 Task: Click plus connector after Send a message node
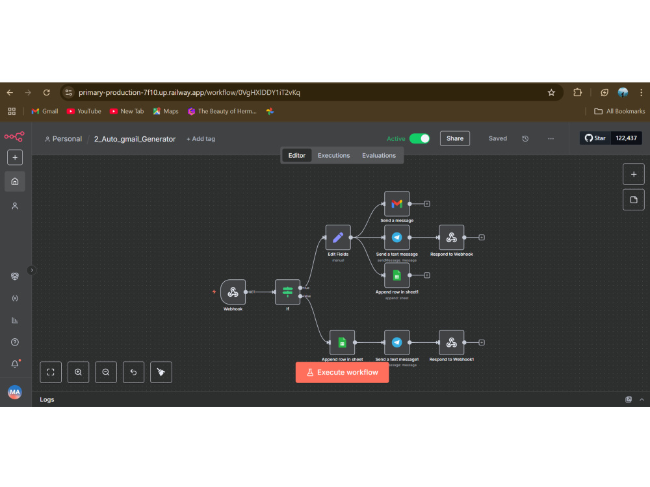[427, 204]
